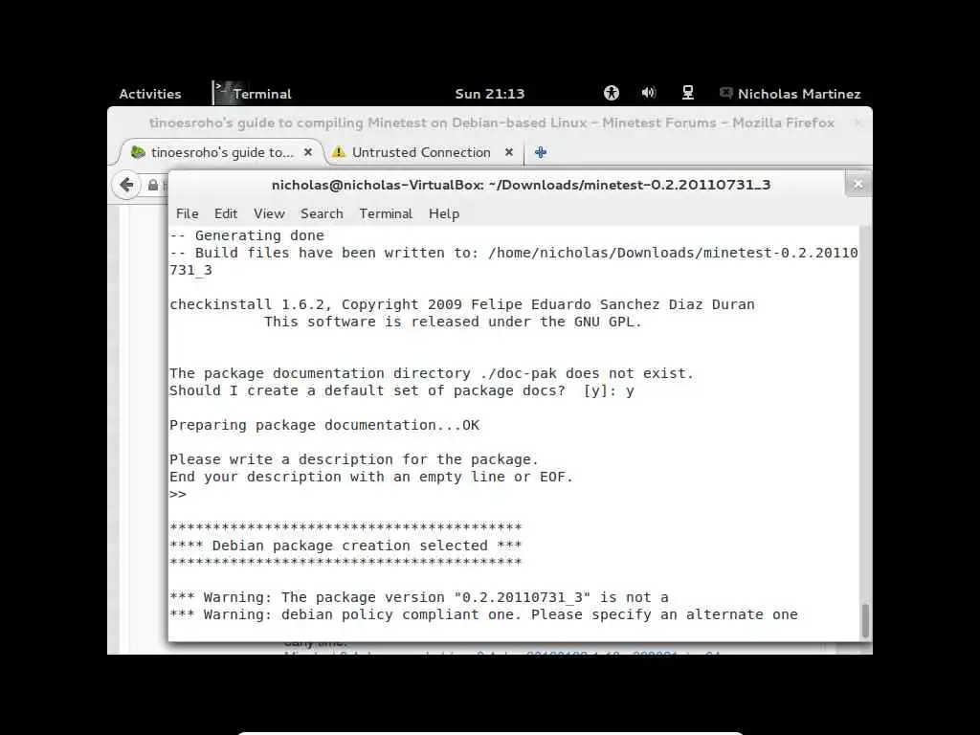
Task: Switch to Untrusted Connection tab
Action: click(421, 152)
